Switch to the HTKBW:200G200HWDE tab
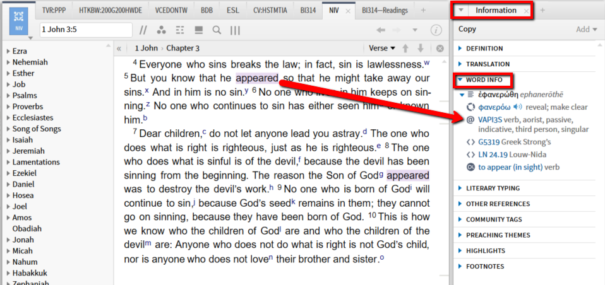 click(111, 10)
